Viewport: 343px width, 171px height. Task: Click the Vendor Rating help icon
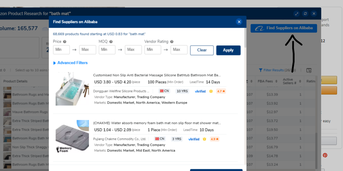[x=172, y=42]
